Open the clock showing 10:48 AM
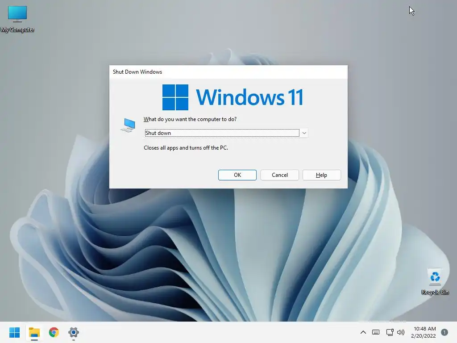457x343 pixels. 425,329
